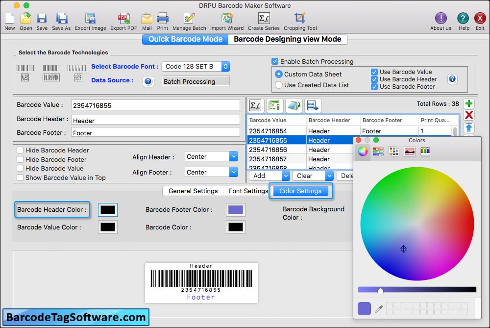
Task: Expand the Clear dropdown button
Action: click(329, 176)
